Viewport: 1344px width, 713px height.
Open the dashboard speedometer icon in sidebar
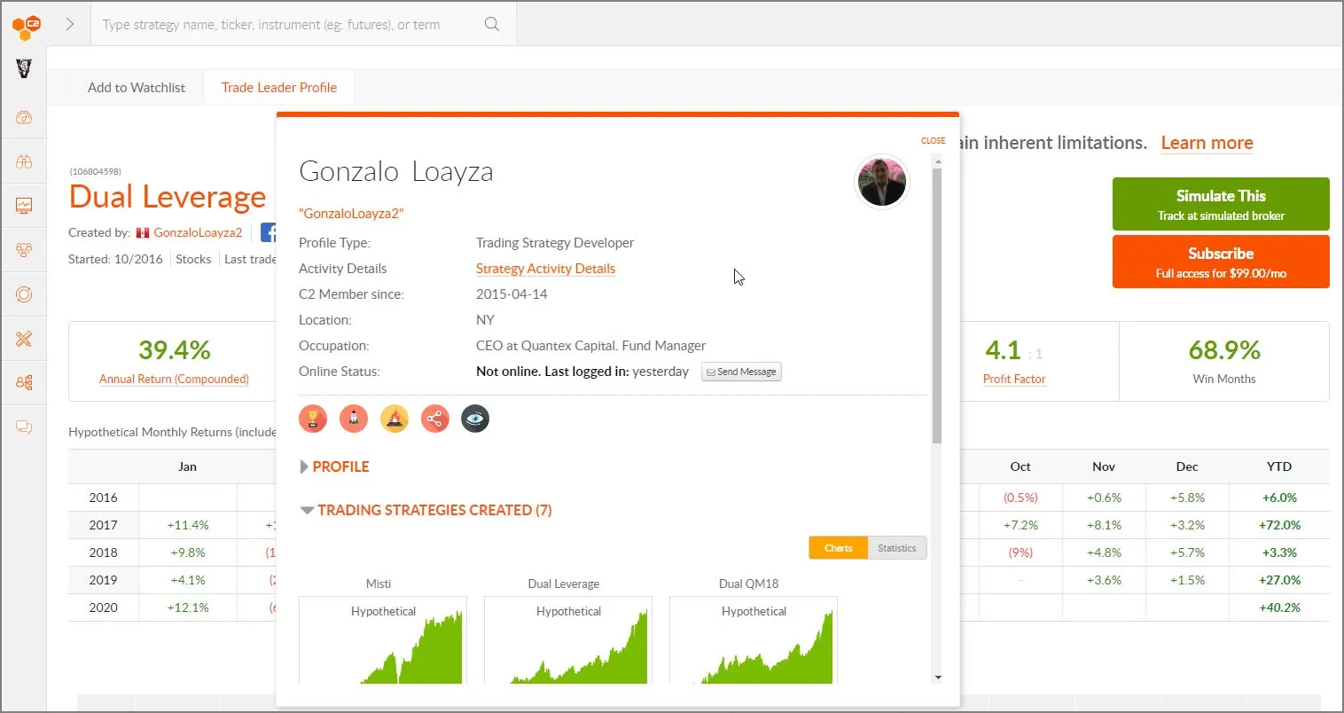coord(25,118)
